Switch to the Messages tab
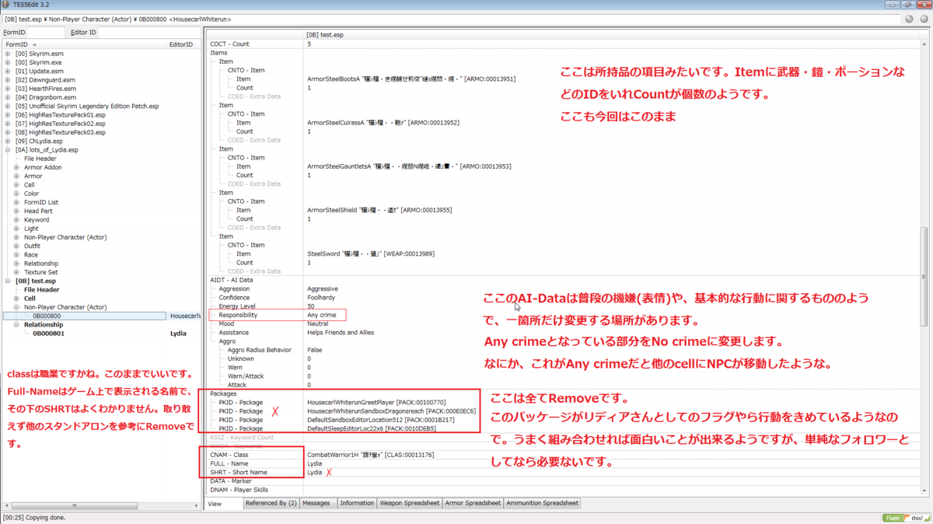 316,503
